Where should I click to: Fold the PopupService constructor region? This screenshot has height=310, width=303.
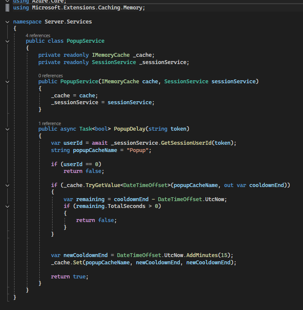click(x=8, y=81)
